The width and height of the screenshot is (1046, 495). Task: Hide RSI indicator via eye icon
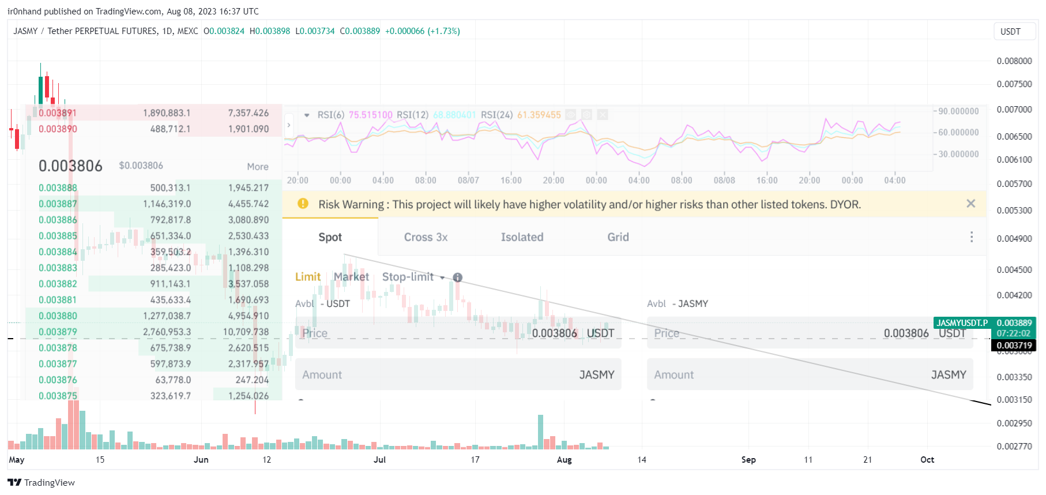[x=570, y=115]
